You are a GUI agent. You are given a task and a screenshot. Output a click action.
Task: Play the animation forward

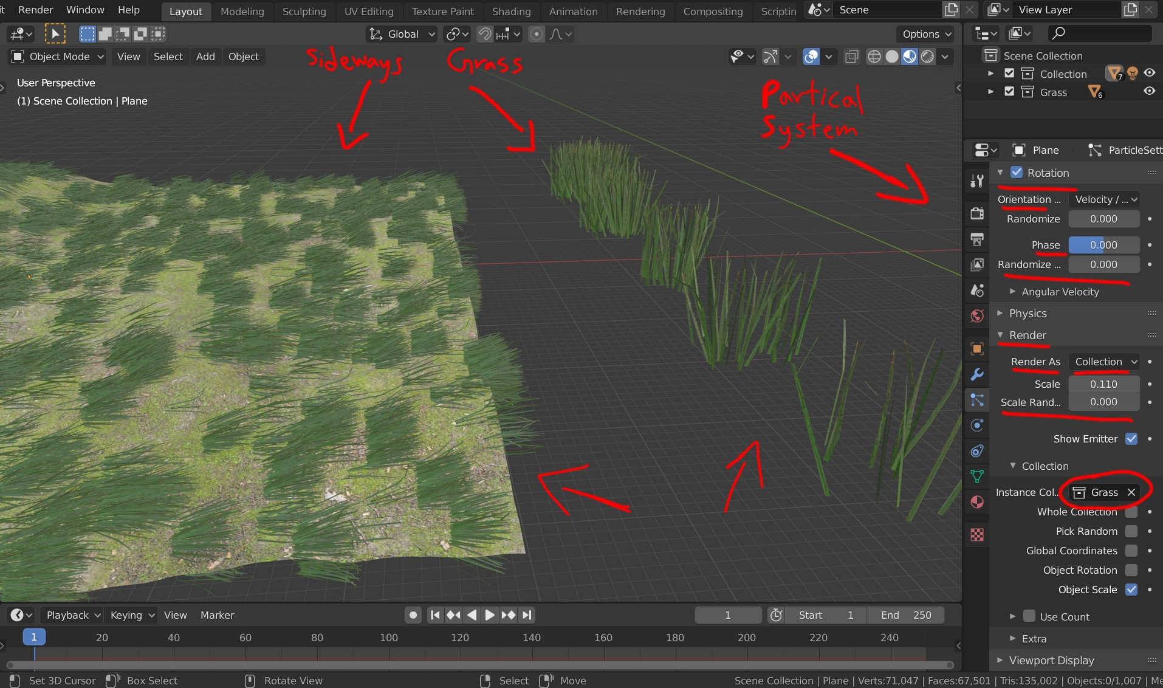click(x=490, y=615)
